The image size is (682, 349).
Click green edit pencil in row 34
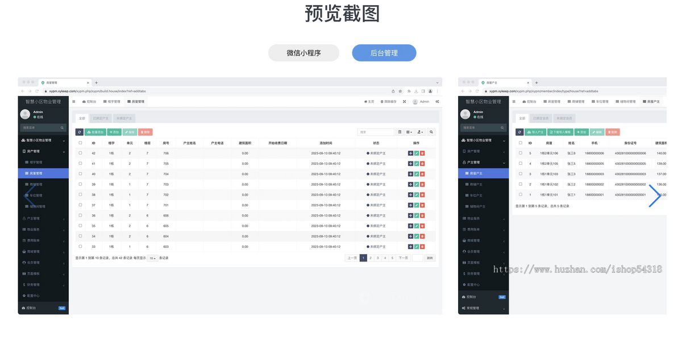[x=417, y=236]
